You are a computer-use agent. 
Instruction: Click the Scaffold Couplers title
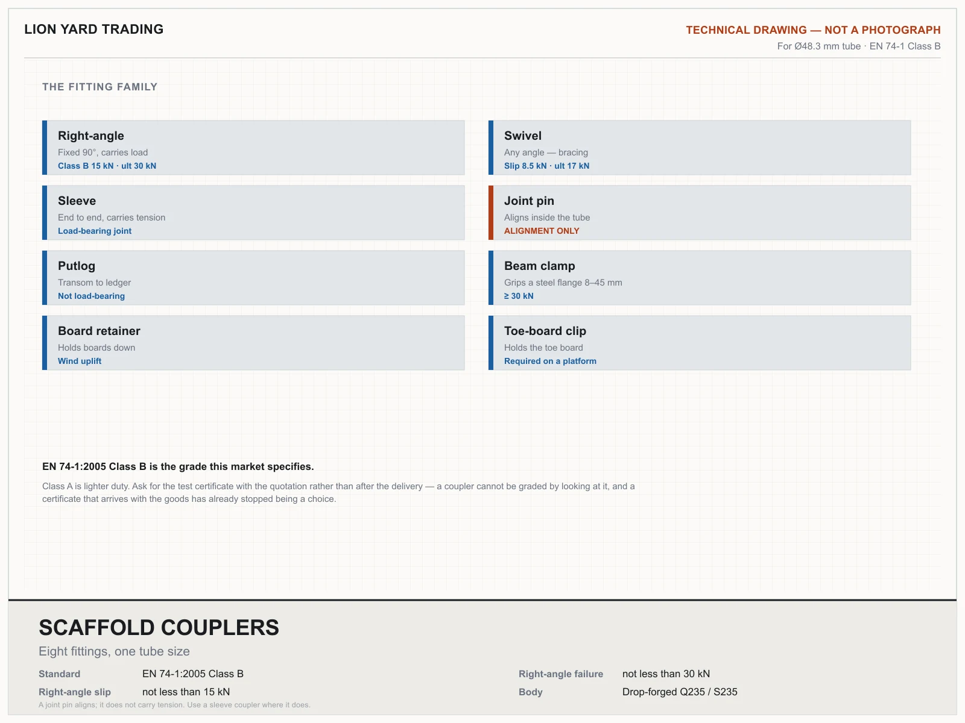[159, 627]
